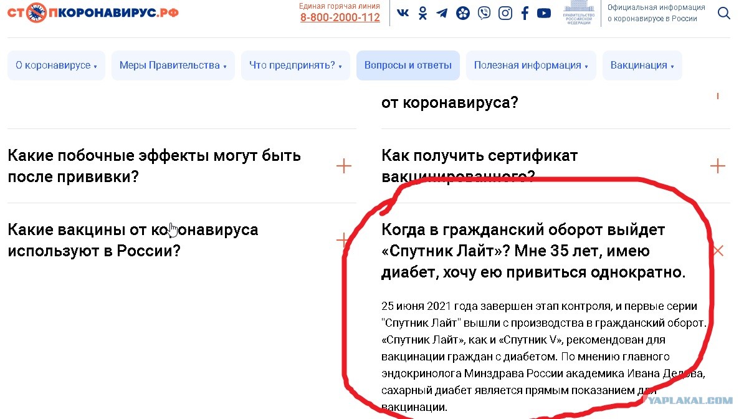Open the Меры Правительства dropdown menu
Screen dimensions: 749x419
[x=173, y=65]
